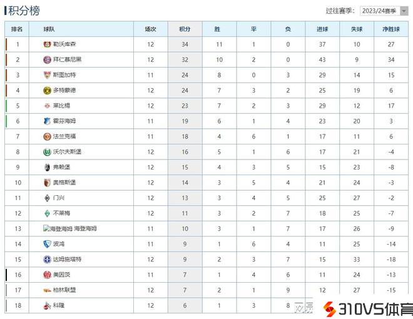Click the Hoffenheim club crest icon

click(x=47, y=121)
